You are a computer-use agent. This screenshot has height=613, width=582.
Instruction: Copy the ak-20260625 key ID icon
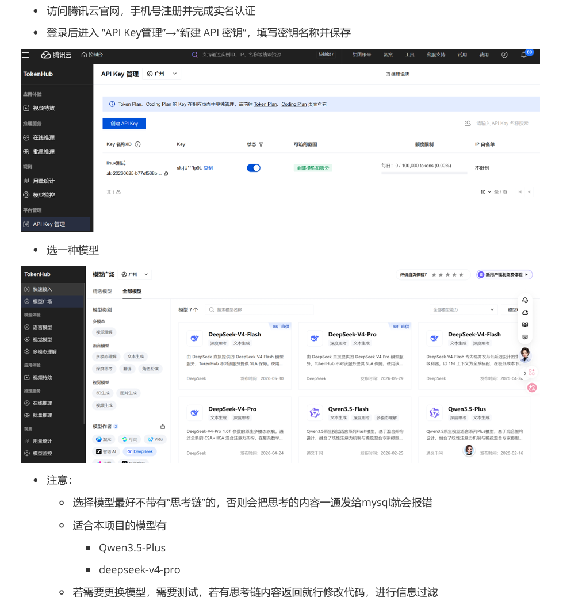pos(166,174)
